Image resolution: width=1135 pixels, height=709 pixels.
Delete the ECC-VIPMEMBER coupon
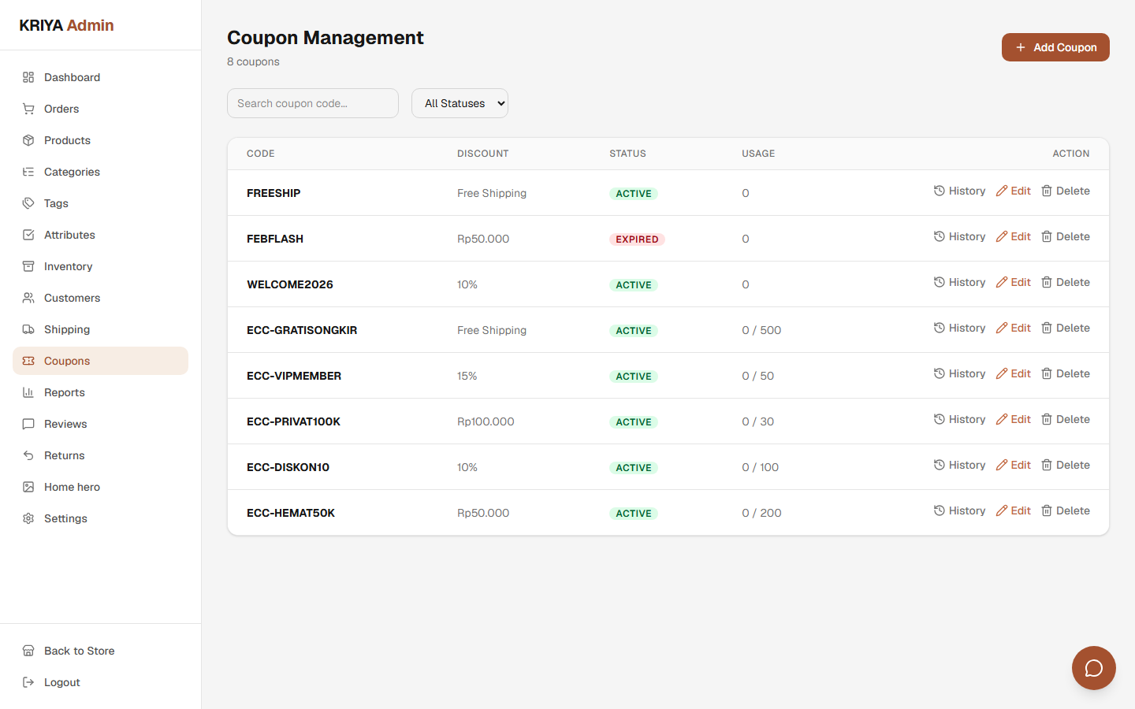(x=1065, y=373)
